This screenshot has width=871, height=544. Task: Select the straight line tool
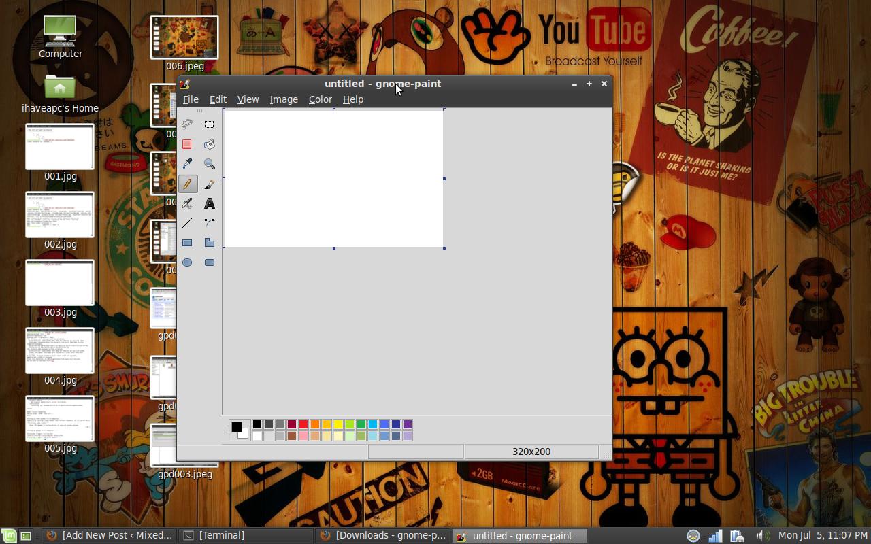click(x=187, y=223)
